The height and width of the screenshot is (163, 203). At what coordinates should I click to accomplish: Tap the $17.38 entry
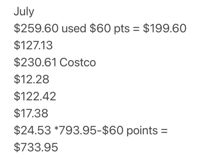[31, 114]
